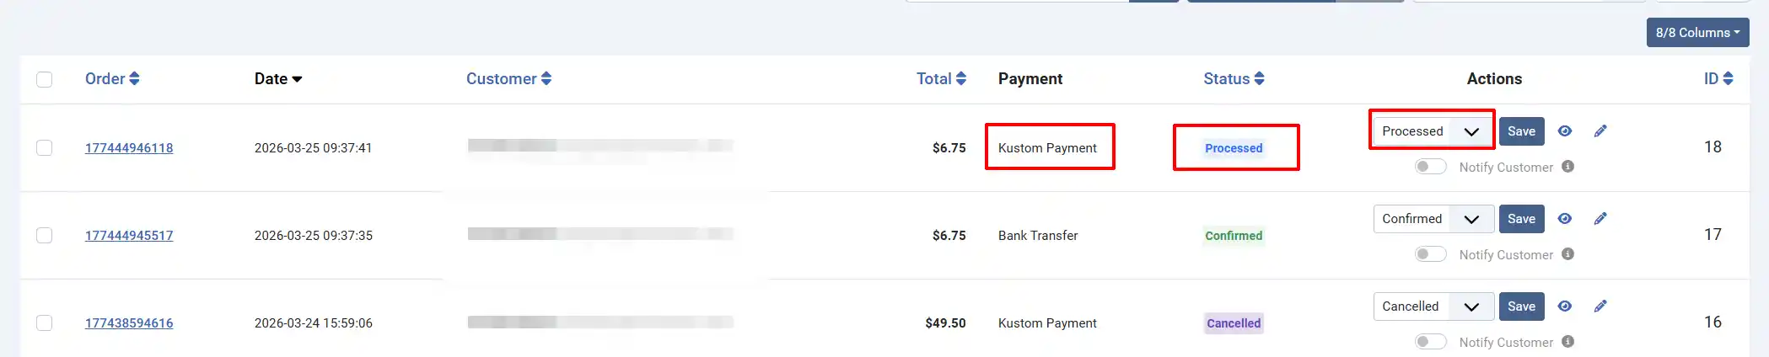This screenshot has width=1769, height=357.
Task: Check the box for order 177438594616
Action: [45, 323]
